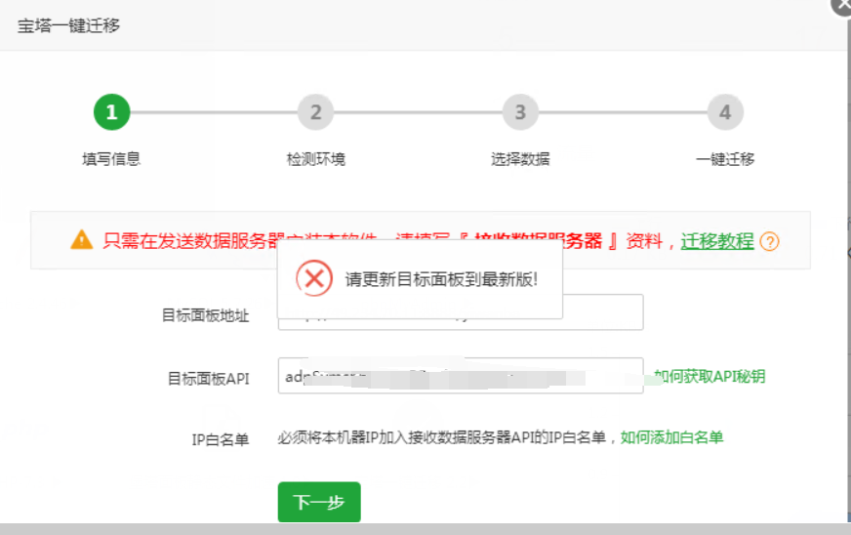
Task: Focus the 目标面板API input field
Action: (461, 375)
